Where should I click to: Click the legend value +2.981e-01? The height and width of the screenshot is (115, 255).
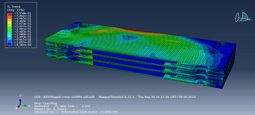point(23,29)
